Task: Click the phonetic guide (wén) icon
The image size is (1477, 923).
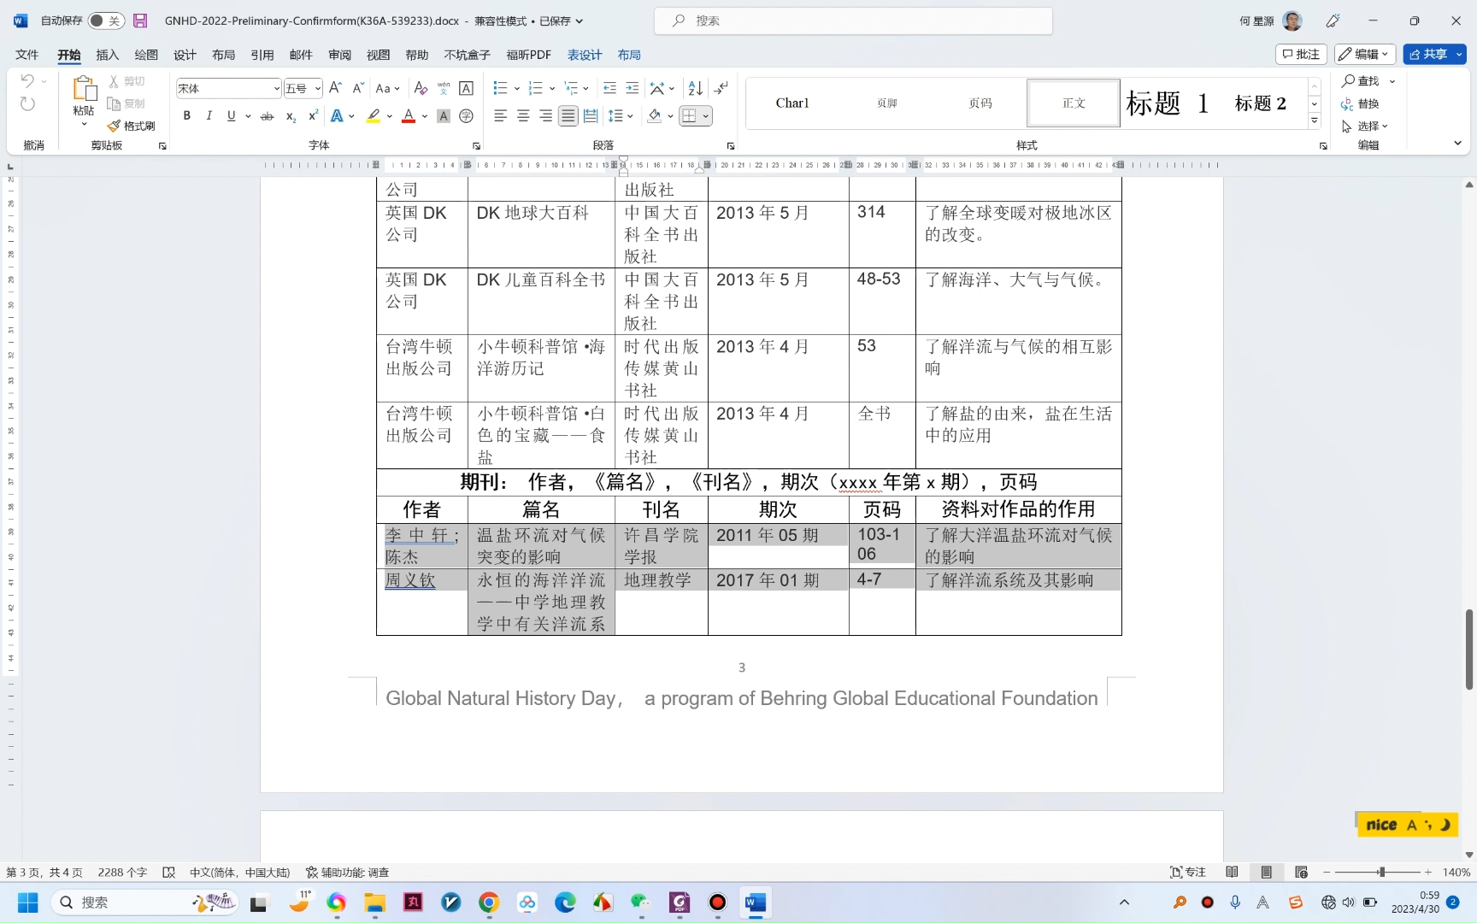Action: 444,88
